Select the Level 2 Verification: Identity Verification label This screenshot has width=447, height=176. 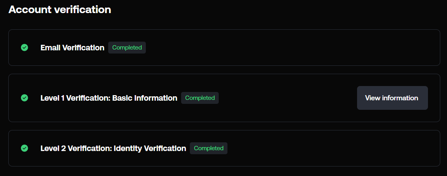click(x=113, y=148)
